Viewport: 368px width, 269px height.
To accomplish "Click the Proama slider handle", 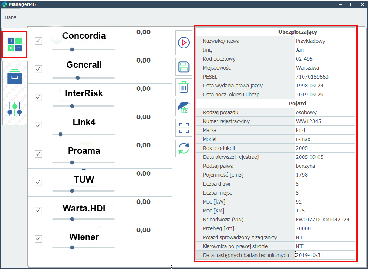I will [72, 163].
